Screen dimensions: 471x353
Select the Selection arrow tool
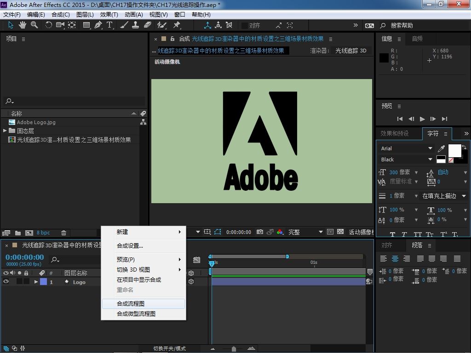click(11, 25)
